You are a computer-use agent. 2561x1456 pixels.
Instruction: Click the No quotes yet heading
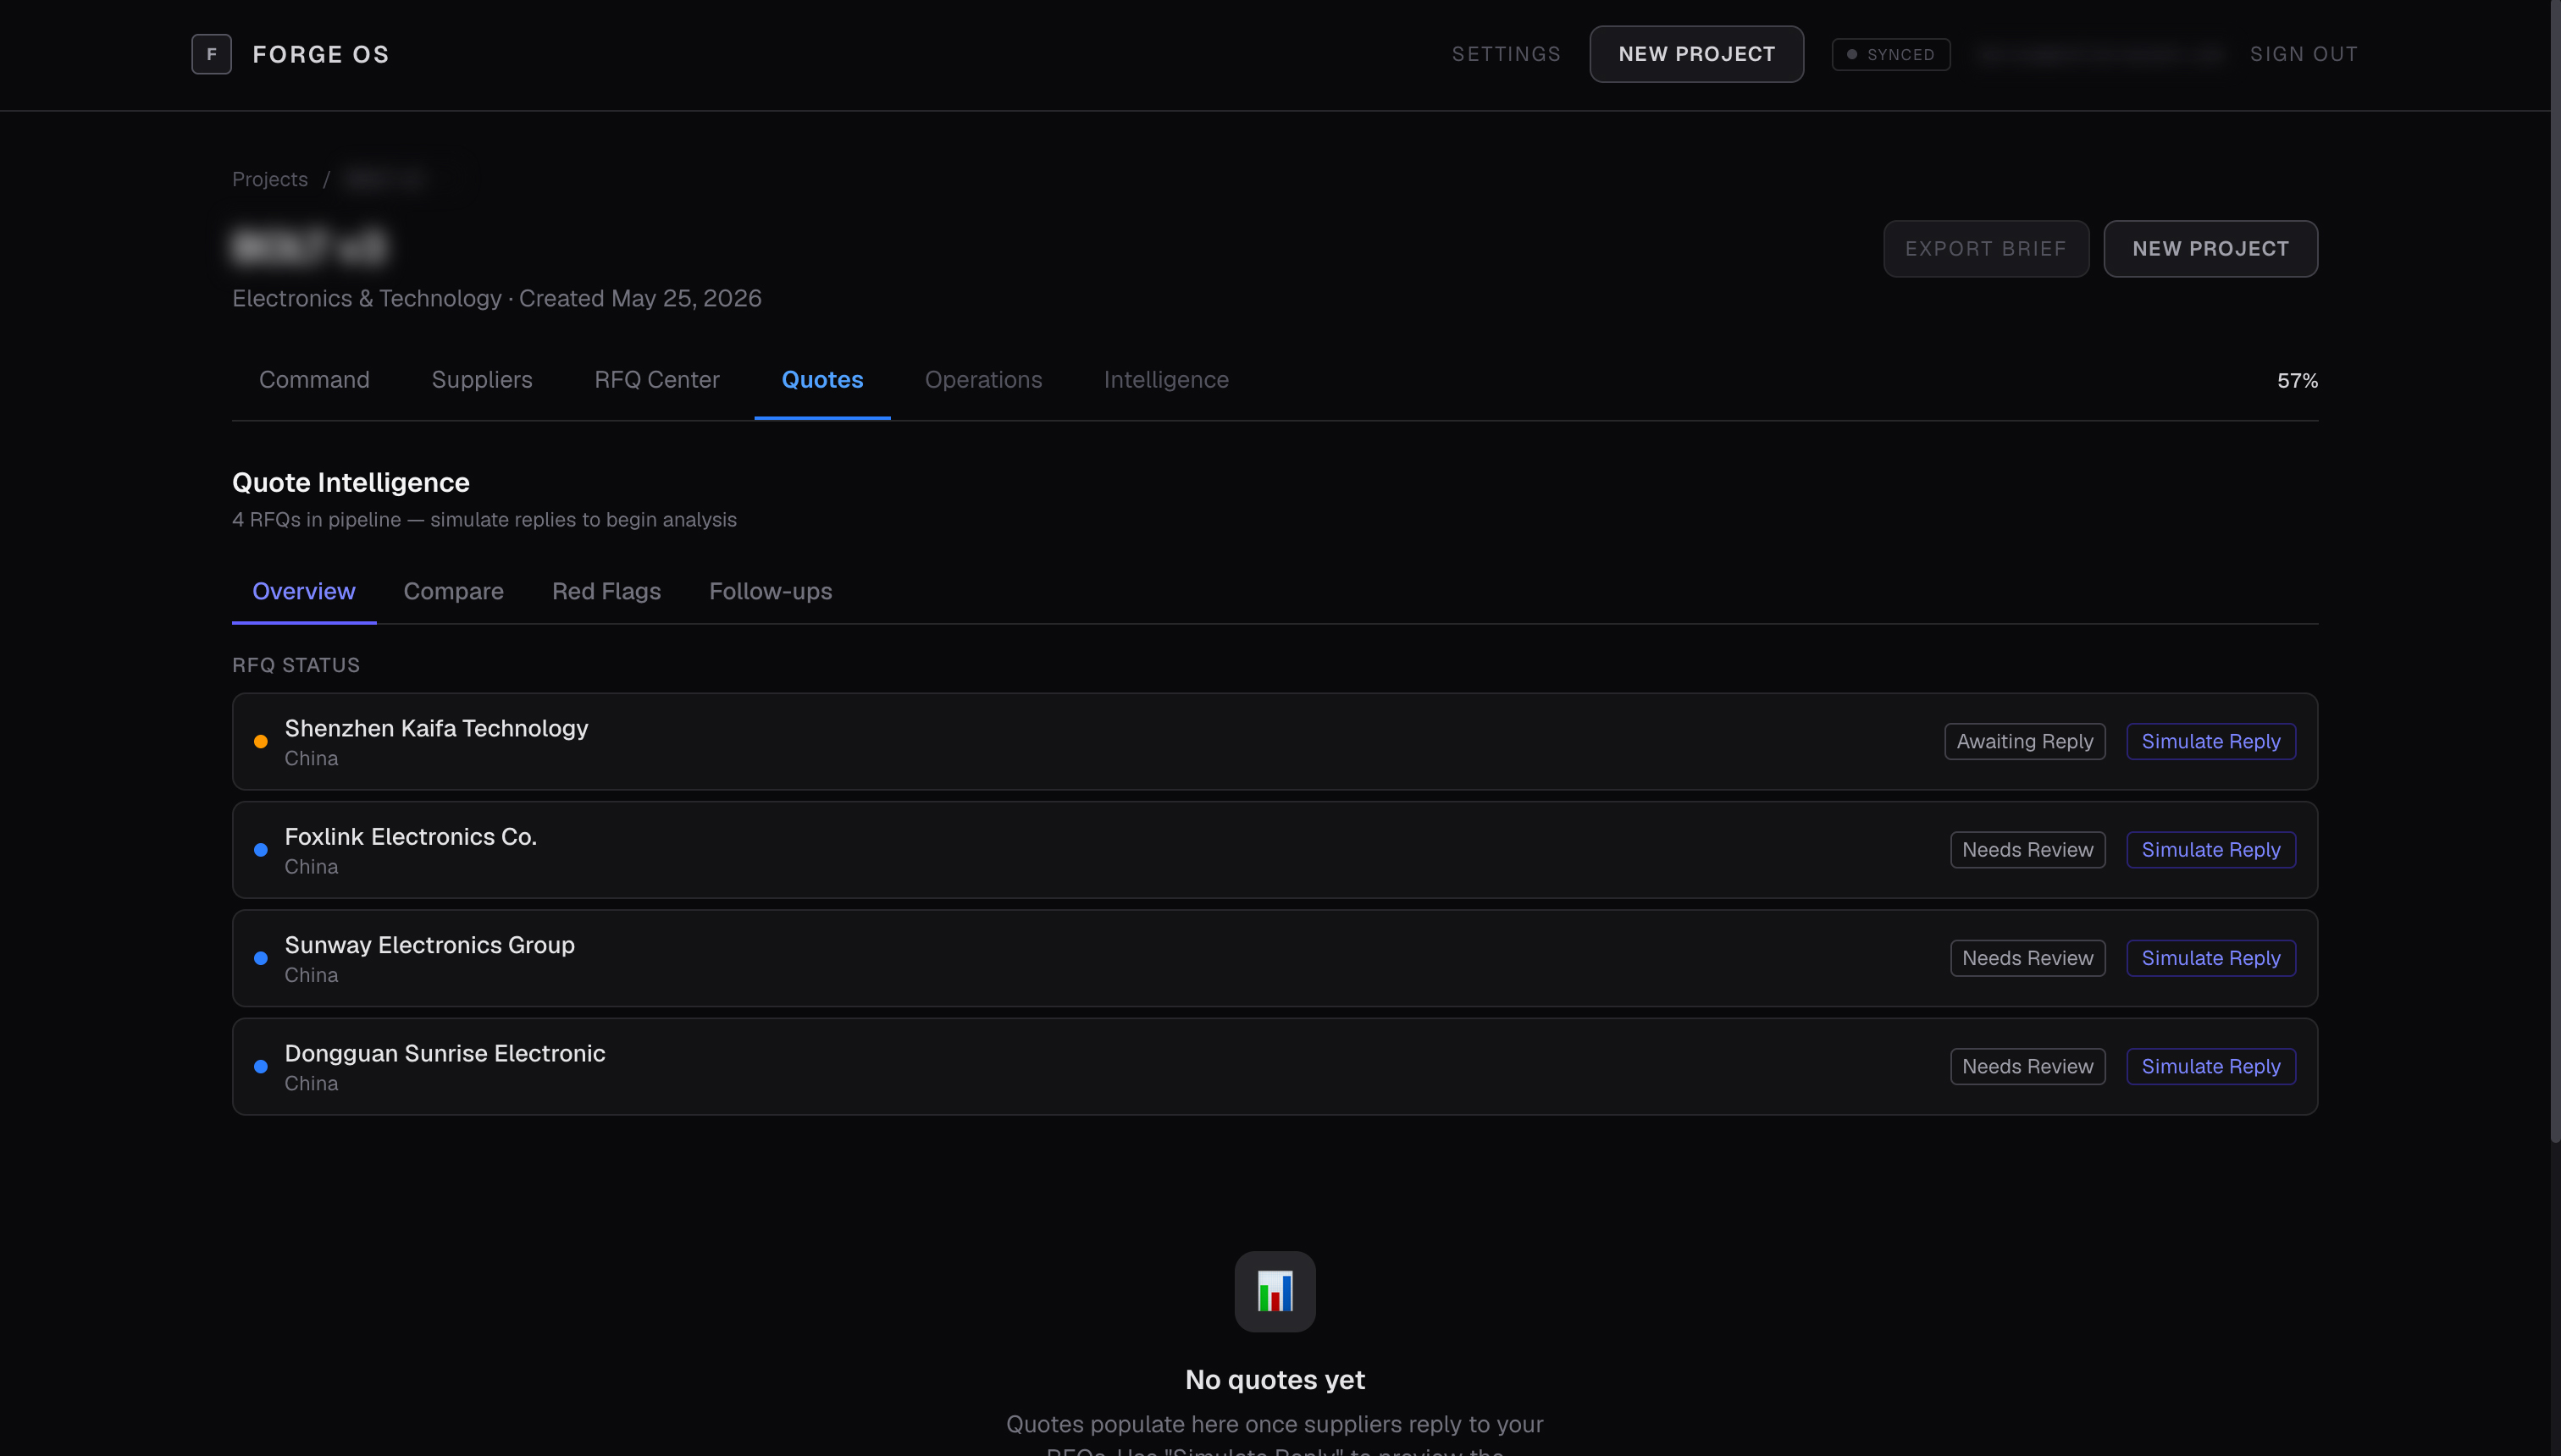click(x=1275, y=1380)
